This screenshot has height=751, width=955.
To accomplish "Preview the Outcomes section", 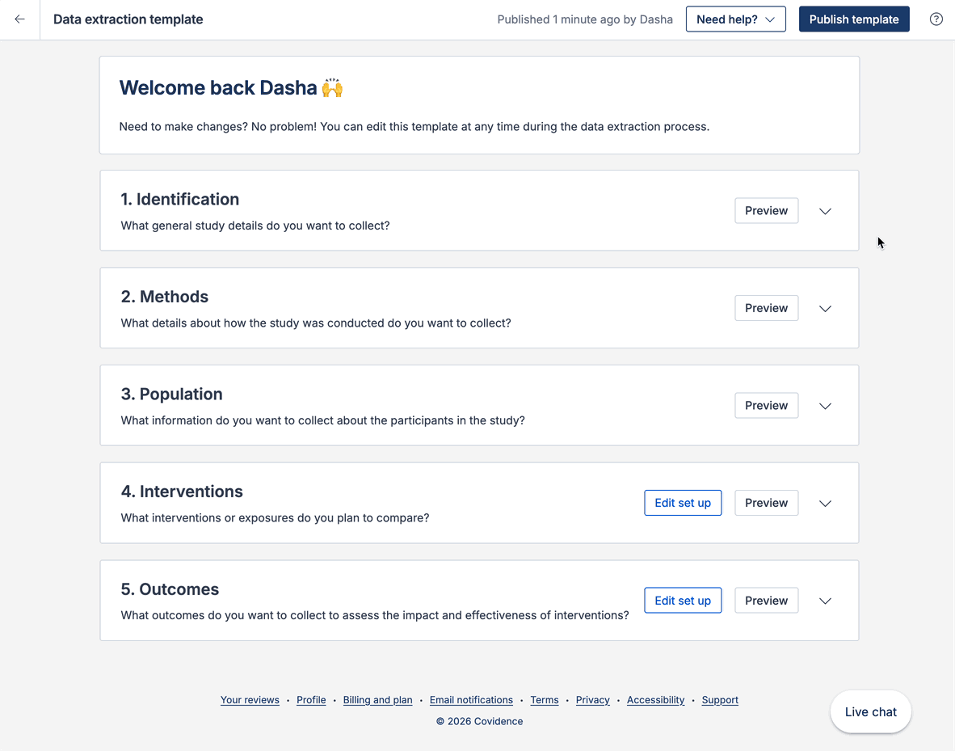I will coord(766,600).
